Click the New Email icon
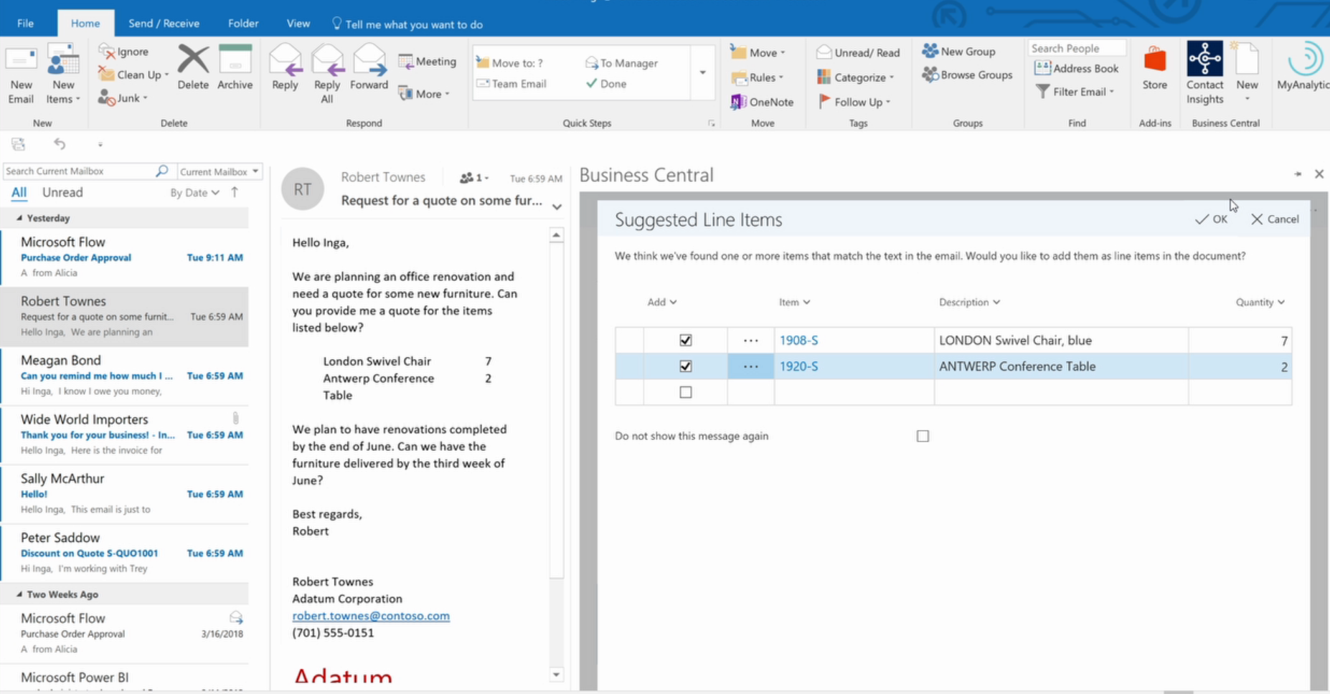This screenshot has height=694, width=1330. click(21, 60)
